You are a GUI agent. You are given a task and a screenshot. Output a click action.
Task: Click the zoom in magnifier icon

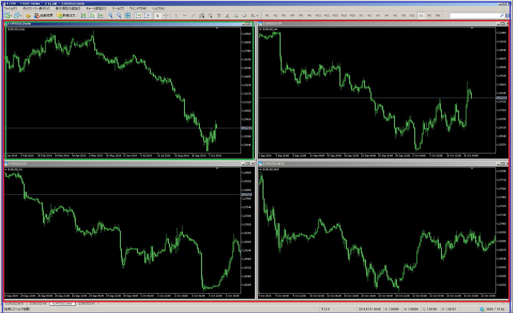(110, 15)
